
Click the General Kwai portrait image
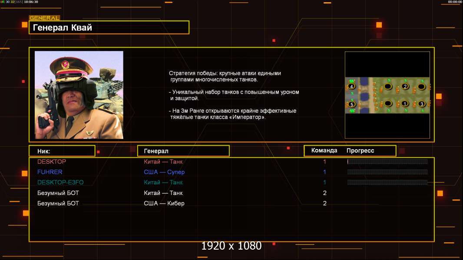(79, 95)
